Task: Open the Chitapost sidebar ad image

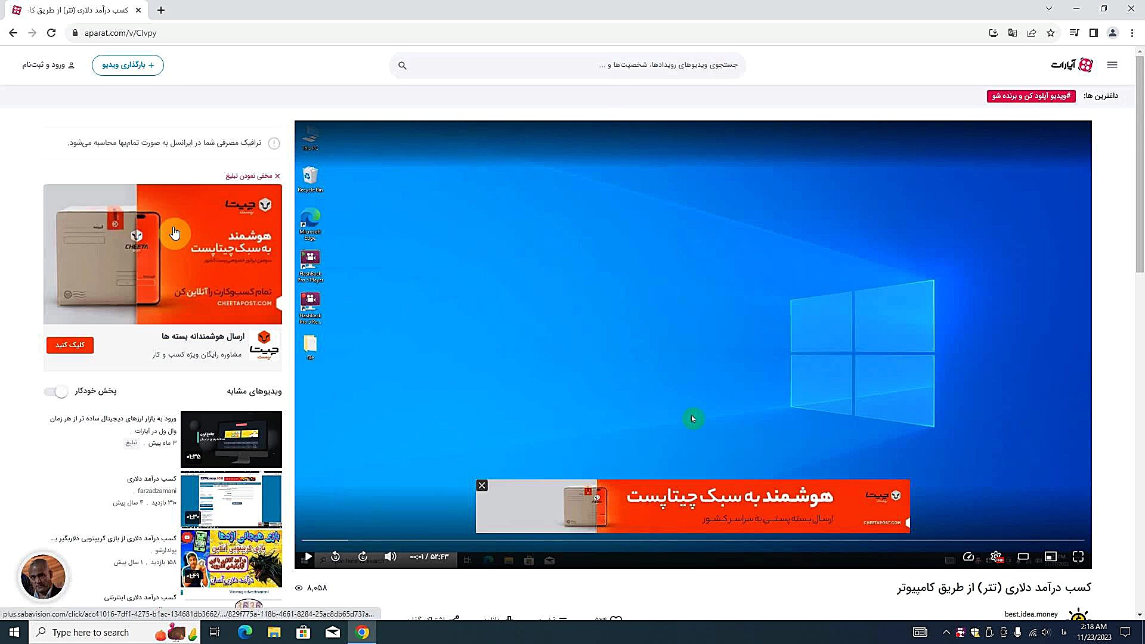Action: pyautogui.click(x=163, y=254)
